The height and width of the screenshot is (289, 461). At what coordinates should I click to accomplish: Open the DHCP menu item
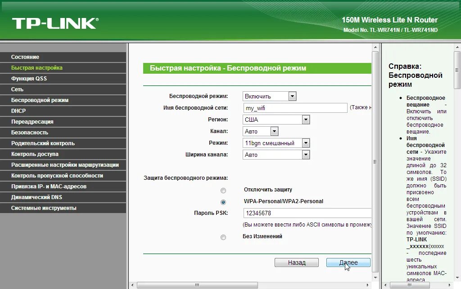63,111
